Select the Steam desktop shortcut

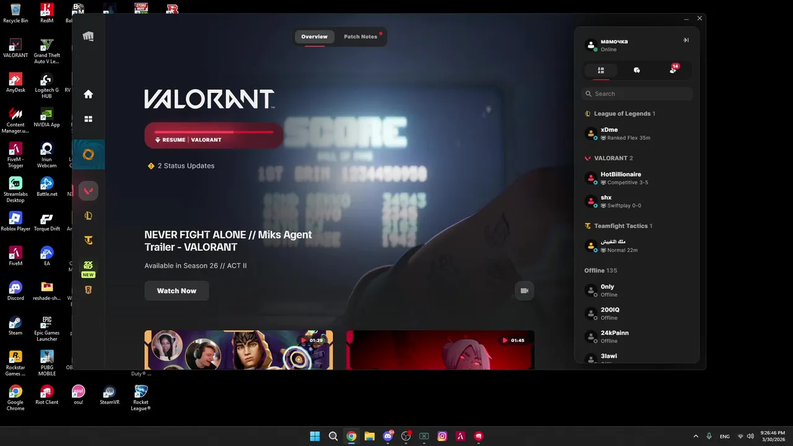[x=15, y=325]
